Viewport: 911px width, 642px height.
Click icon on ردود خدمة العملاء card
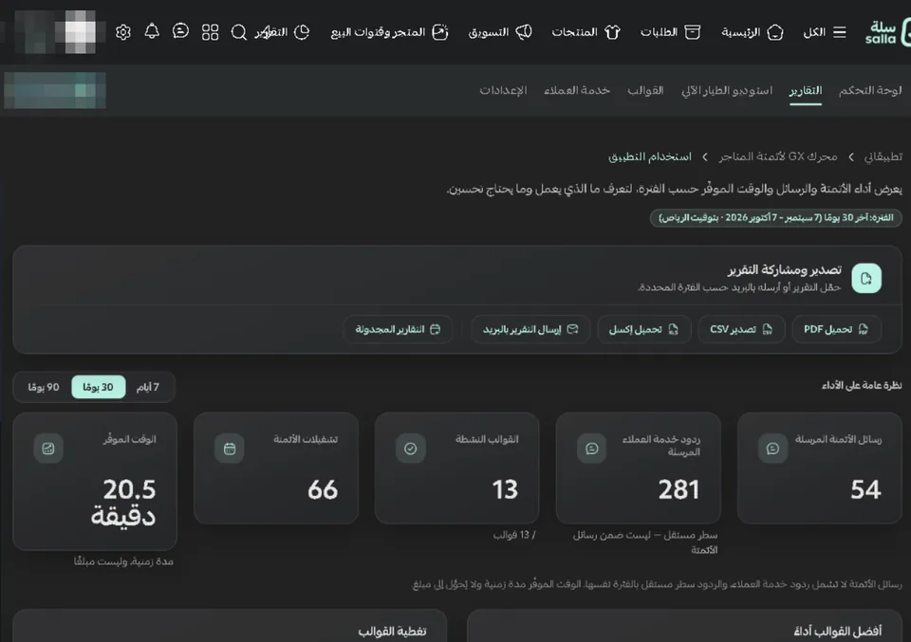[x=591, y=449]
